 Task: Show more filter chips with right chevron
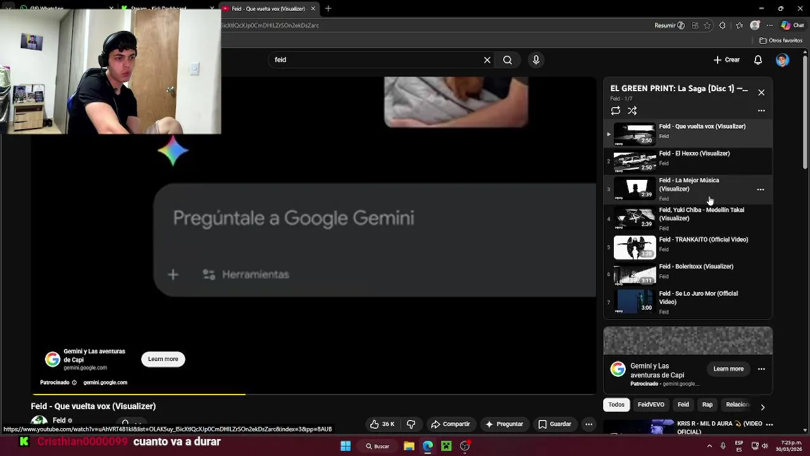pyautogui.click(x=763, y=407)
